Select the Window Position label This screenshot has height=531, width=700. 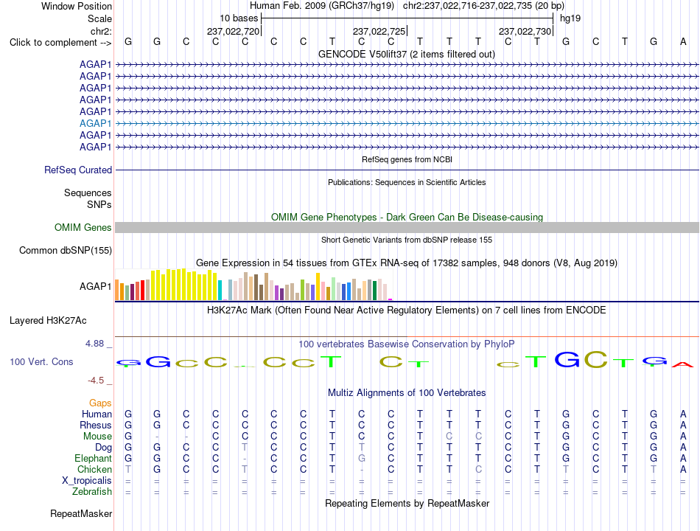click(77, 6)
